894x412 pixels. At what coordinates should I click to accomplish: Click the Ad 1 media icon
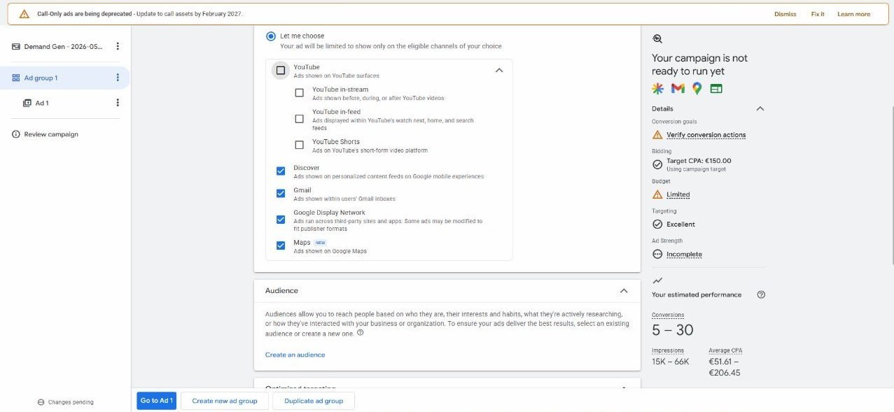click(x=27, y=103)
